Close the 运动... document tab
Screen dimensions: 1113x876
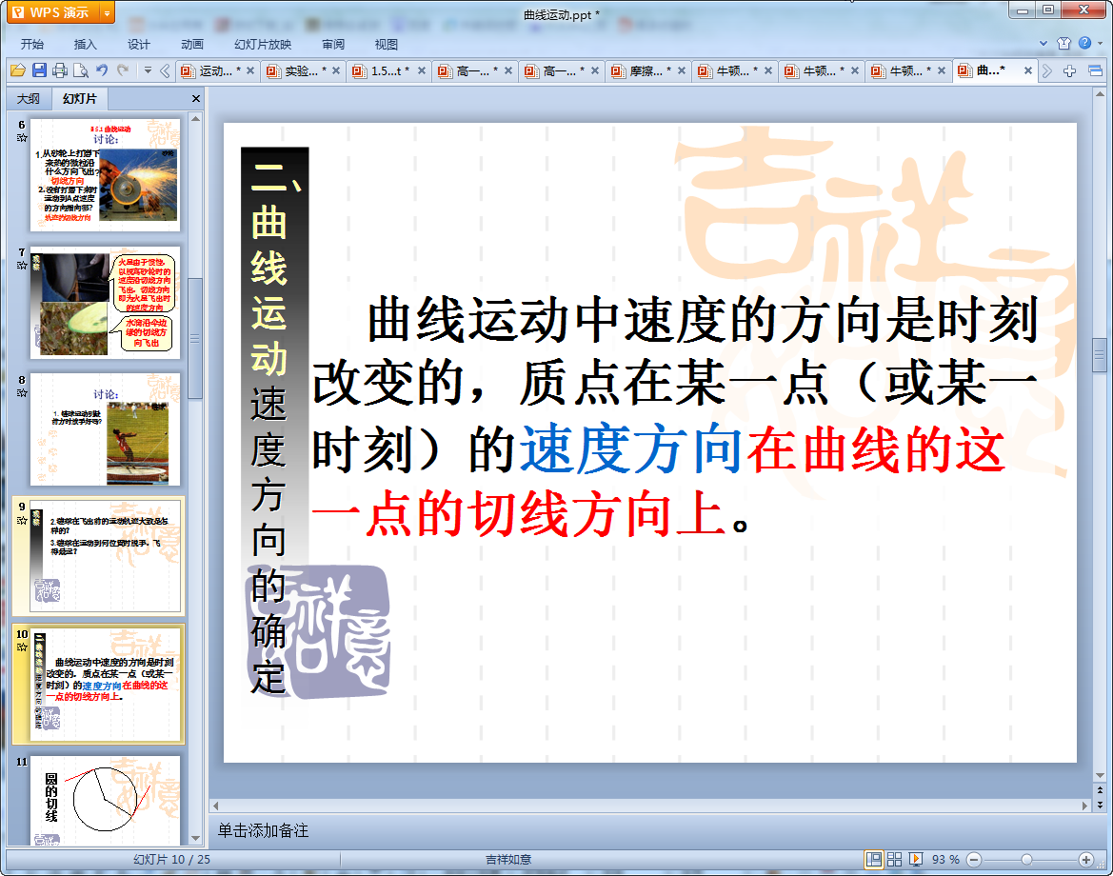[x=249, y=71]
